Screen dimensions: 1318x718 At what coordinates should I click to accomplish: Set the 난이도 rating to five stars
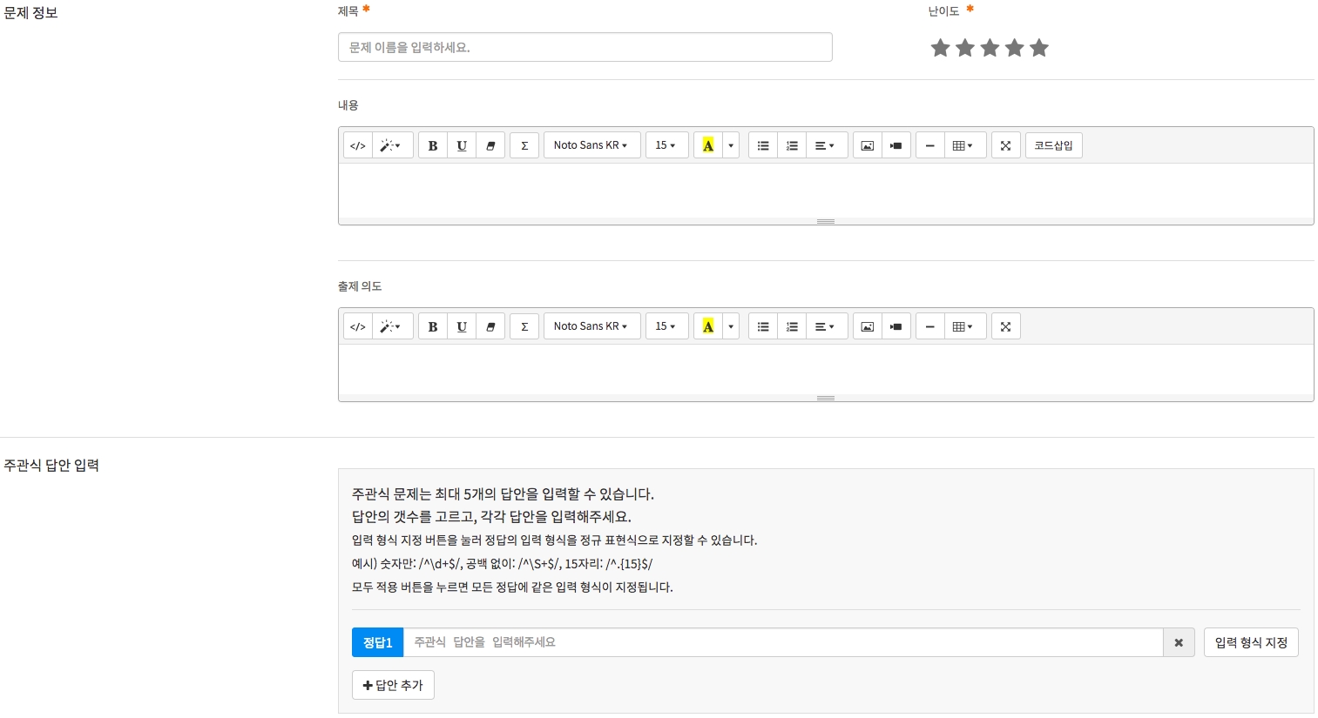[1038, 48]
